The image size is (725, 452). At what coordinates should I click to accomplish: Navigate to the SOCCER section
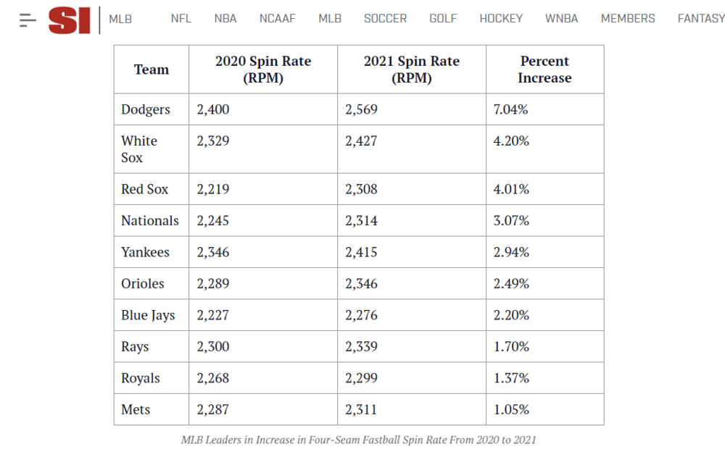tap(385, 19)
